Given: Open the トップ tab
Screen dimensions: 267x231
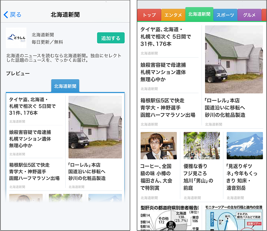Looking at the screenshot, I should (149, 15).
